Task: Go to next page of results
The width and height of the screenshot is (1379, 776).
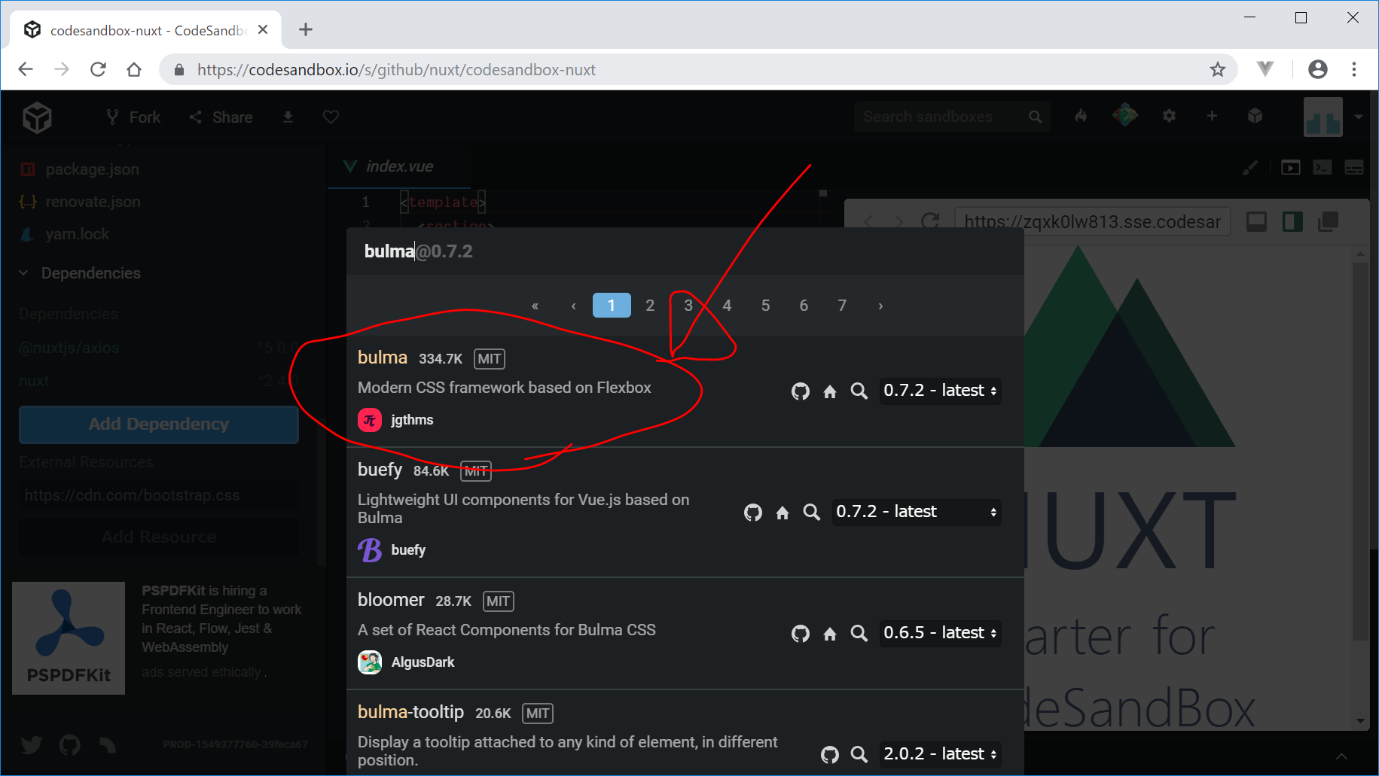Action: (x=880, y=306)
